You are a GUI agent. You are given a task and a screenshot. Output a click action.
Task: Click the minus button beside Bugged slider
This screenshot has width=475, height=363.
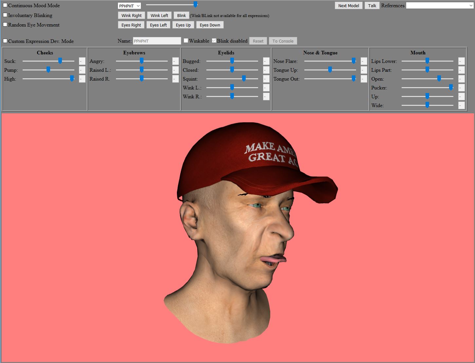pos(266,61)
